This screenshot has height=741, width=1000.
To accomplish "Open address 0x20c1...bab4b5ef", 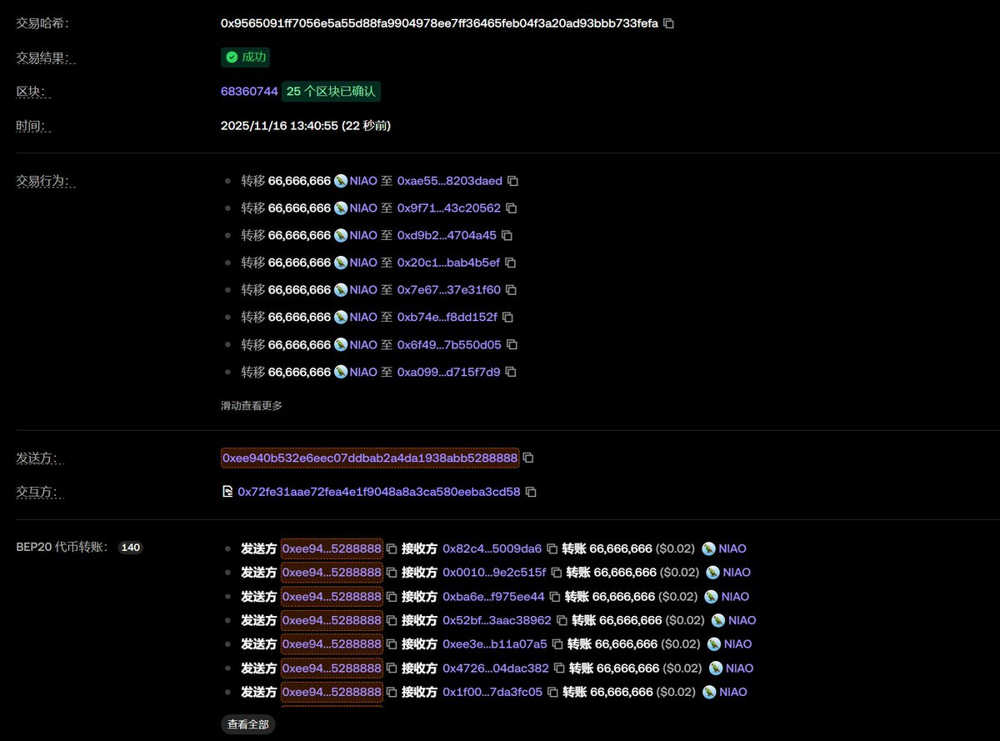I will [448, 263].
